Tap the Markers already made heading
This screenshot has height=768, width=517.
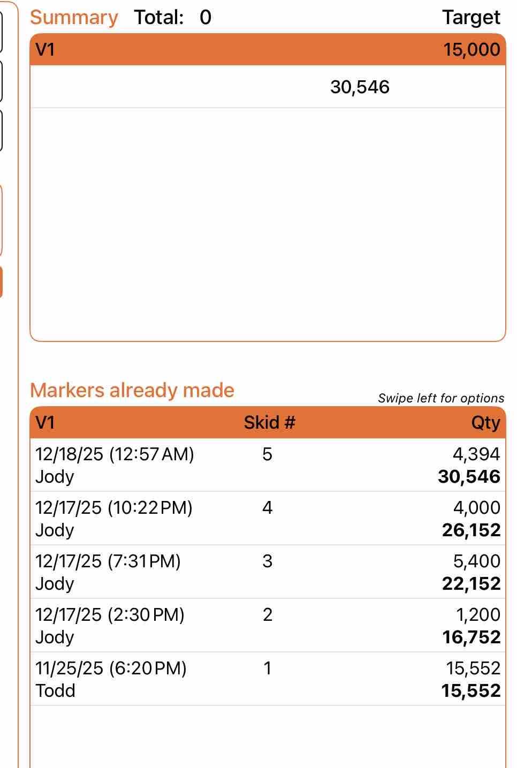[x=132, y=390]
